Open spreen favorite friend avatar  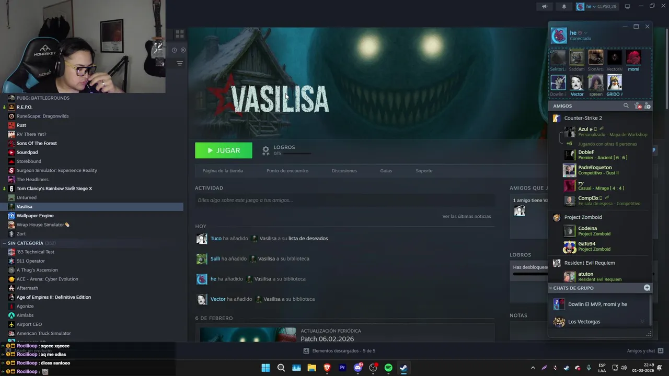point(596,83)
